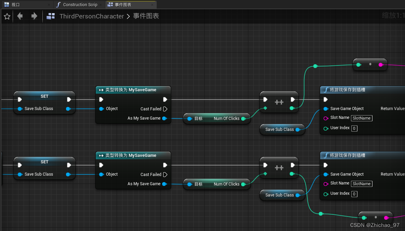Click upper ++ node green output pin
This screenshot has width=405, height=231.
click(x=292, y=108)
